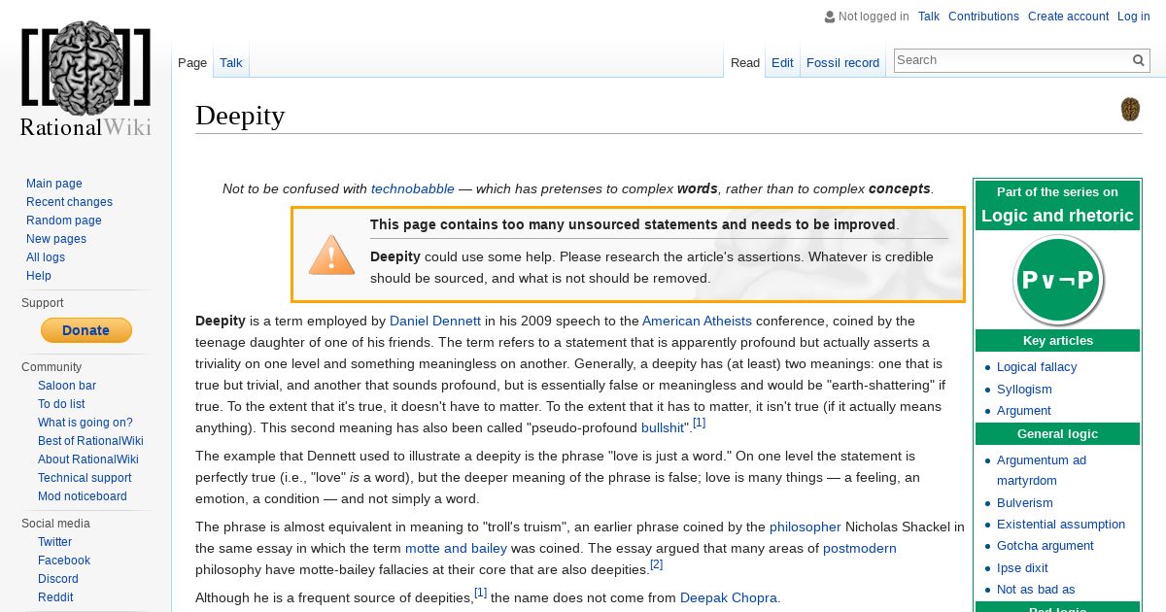Open Saloon bar
Screen dimensions: 1166x612
click(67, 386)
